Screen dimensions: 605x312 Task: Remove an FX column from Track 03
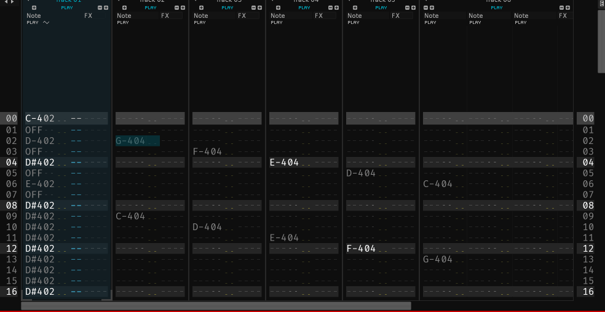(253, 8)
